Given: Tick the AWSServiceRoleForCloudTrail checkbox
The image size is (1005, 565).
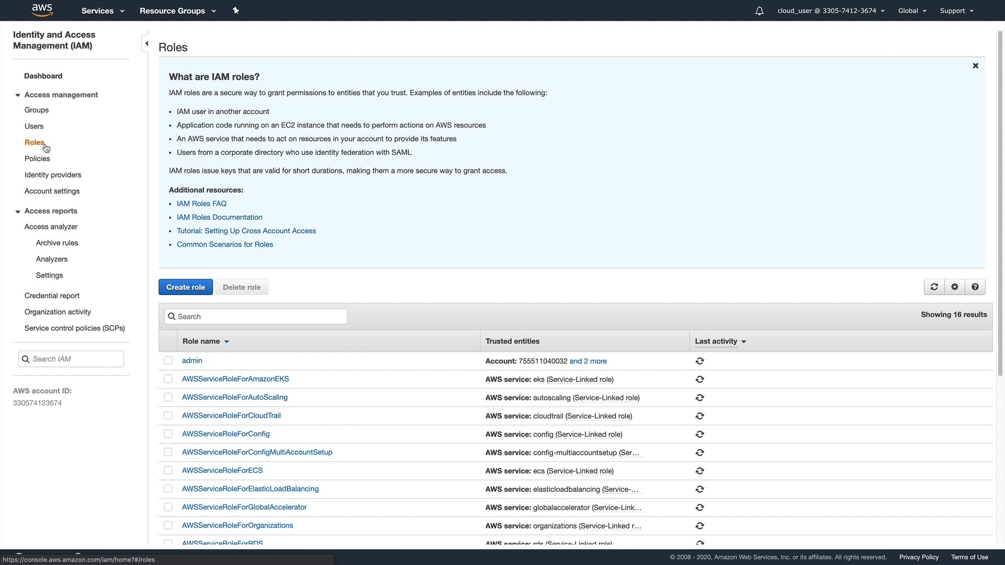Looking at the screenshot, I should pos(168,415).
